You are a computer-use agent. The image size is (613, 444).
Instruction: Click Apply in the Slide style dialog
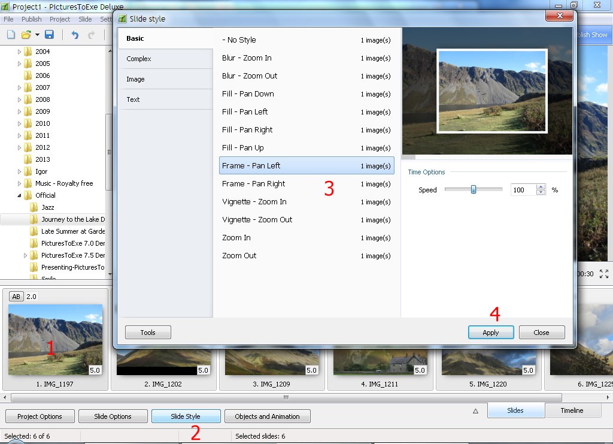pyautogui.click(x=491, y=333)
